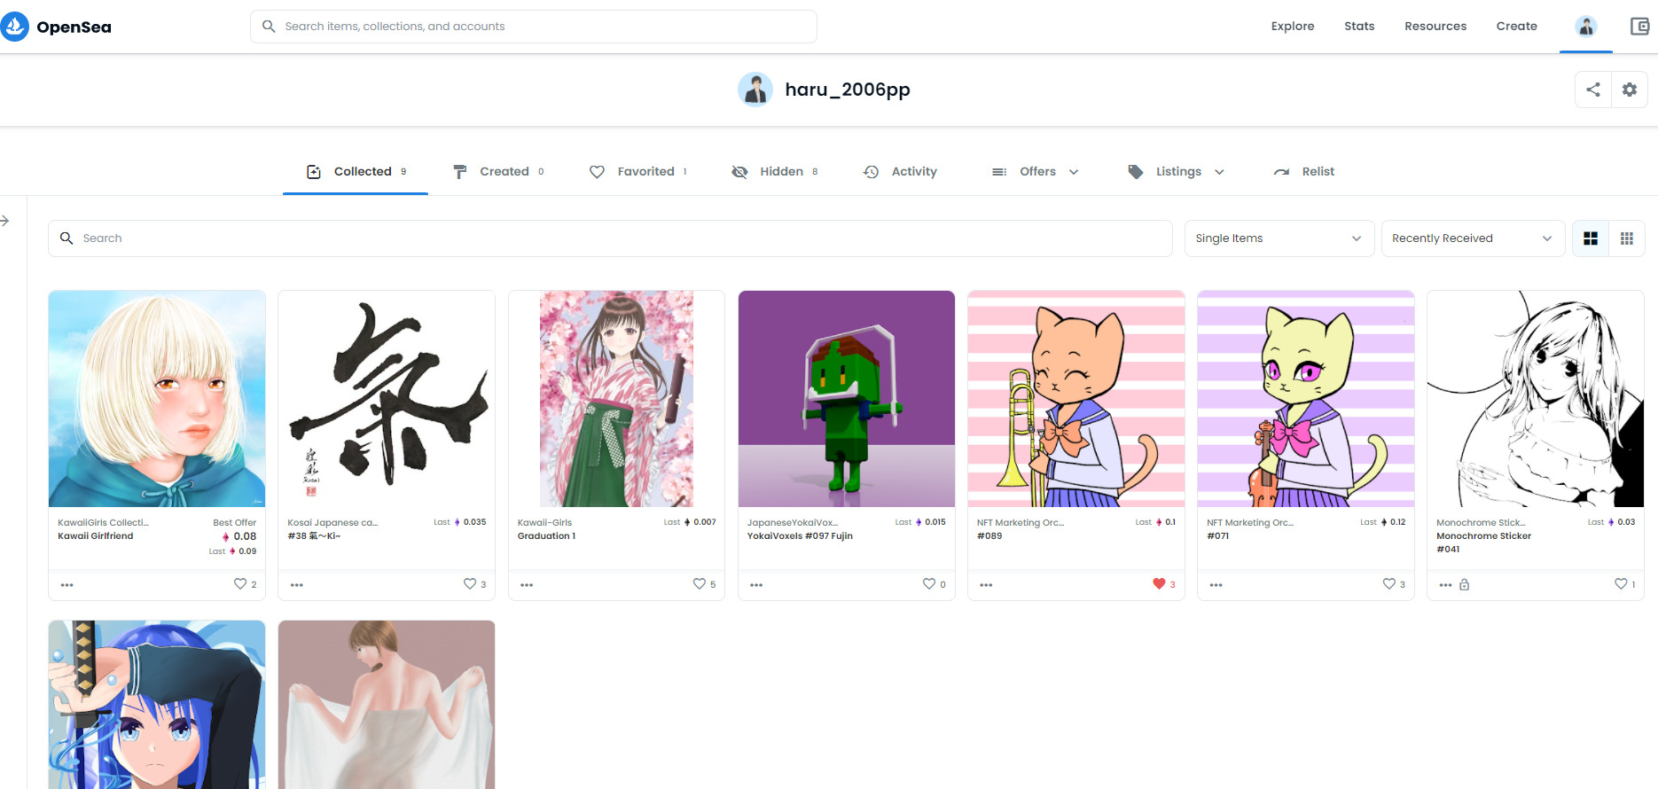The width and height of the screenshot is (1658, 789).
Task: Select the Collected tab
Action: tap(356, 172)
